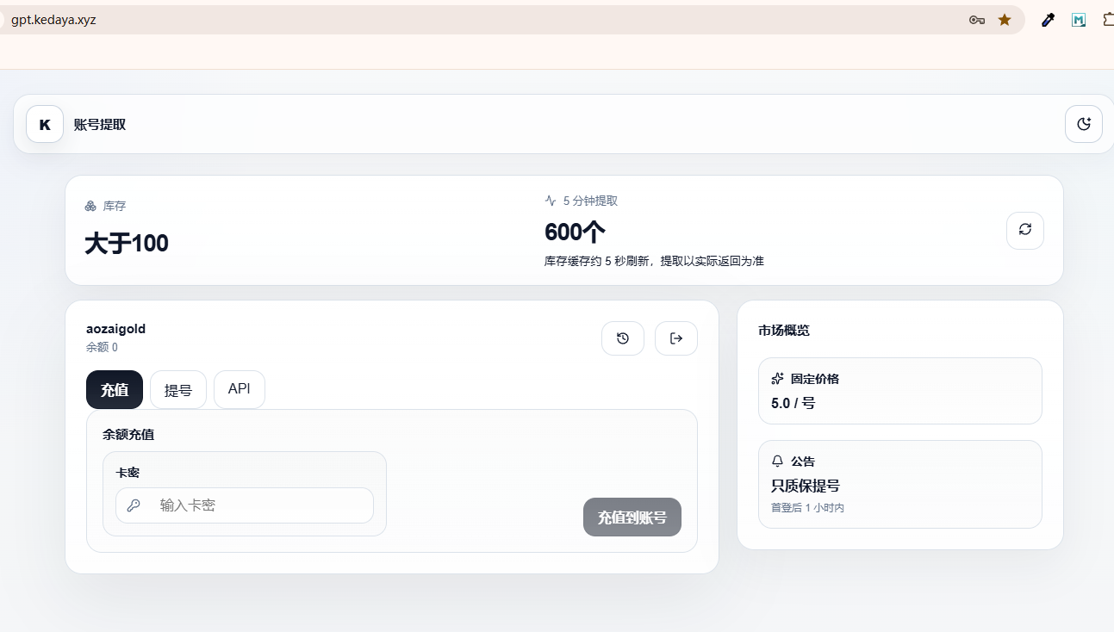Click the 账号提取 page title

(x=100, y=125)
